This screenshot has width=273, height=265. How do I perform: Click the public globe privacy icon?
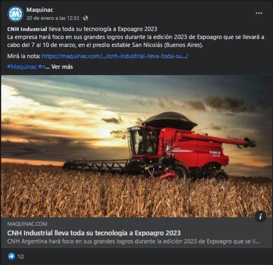point(85,18)
